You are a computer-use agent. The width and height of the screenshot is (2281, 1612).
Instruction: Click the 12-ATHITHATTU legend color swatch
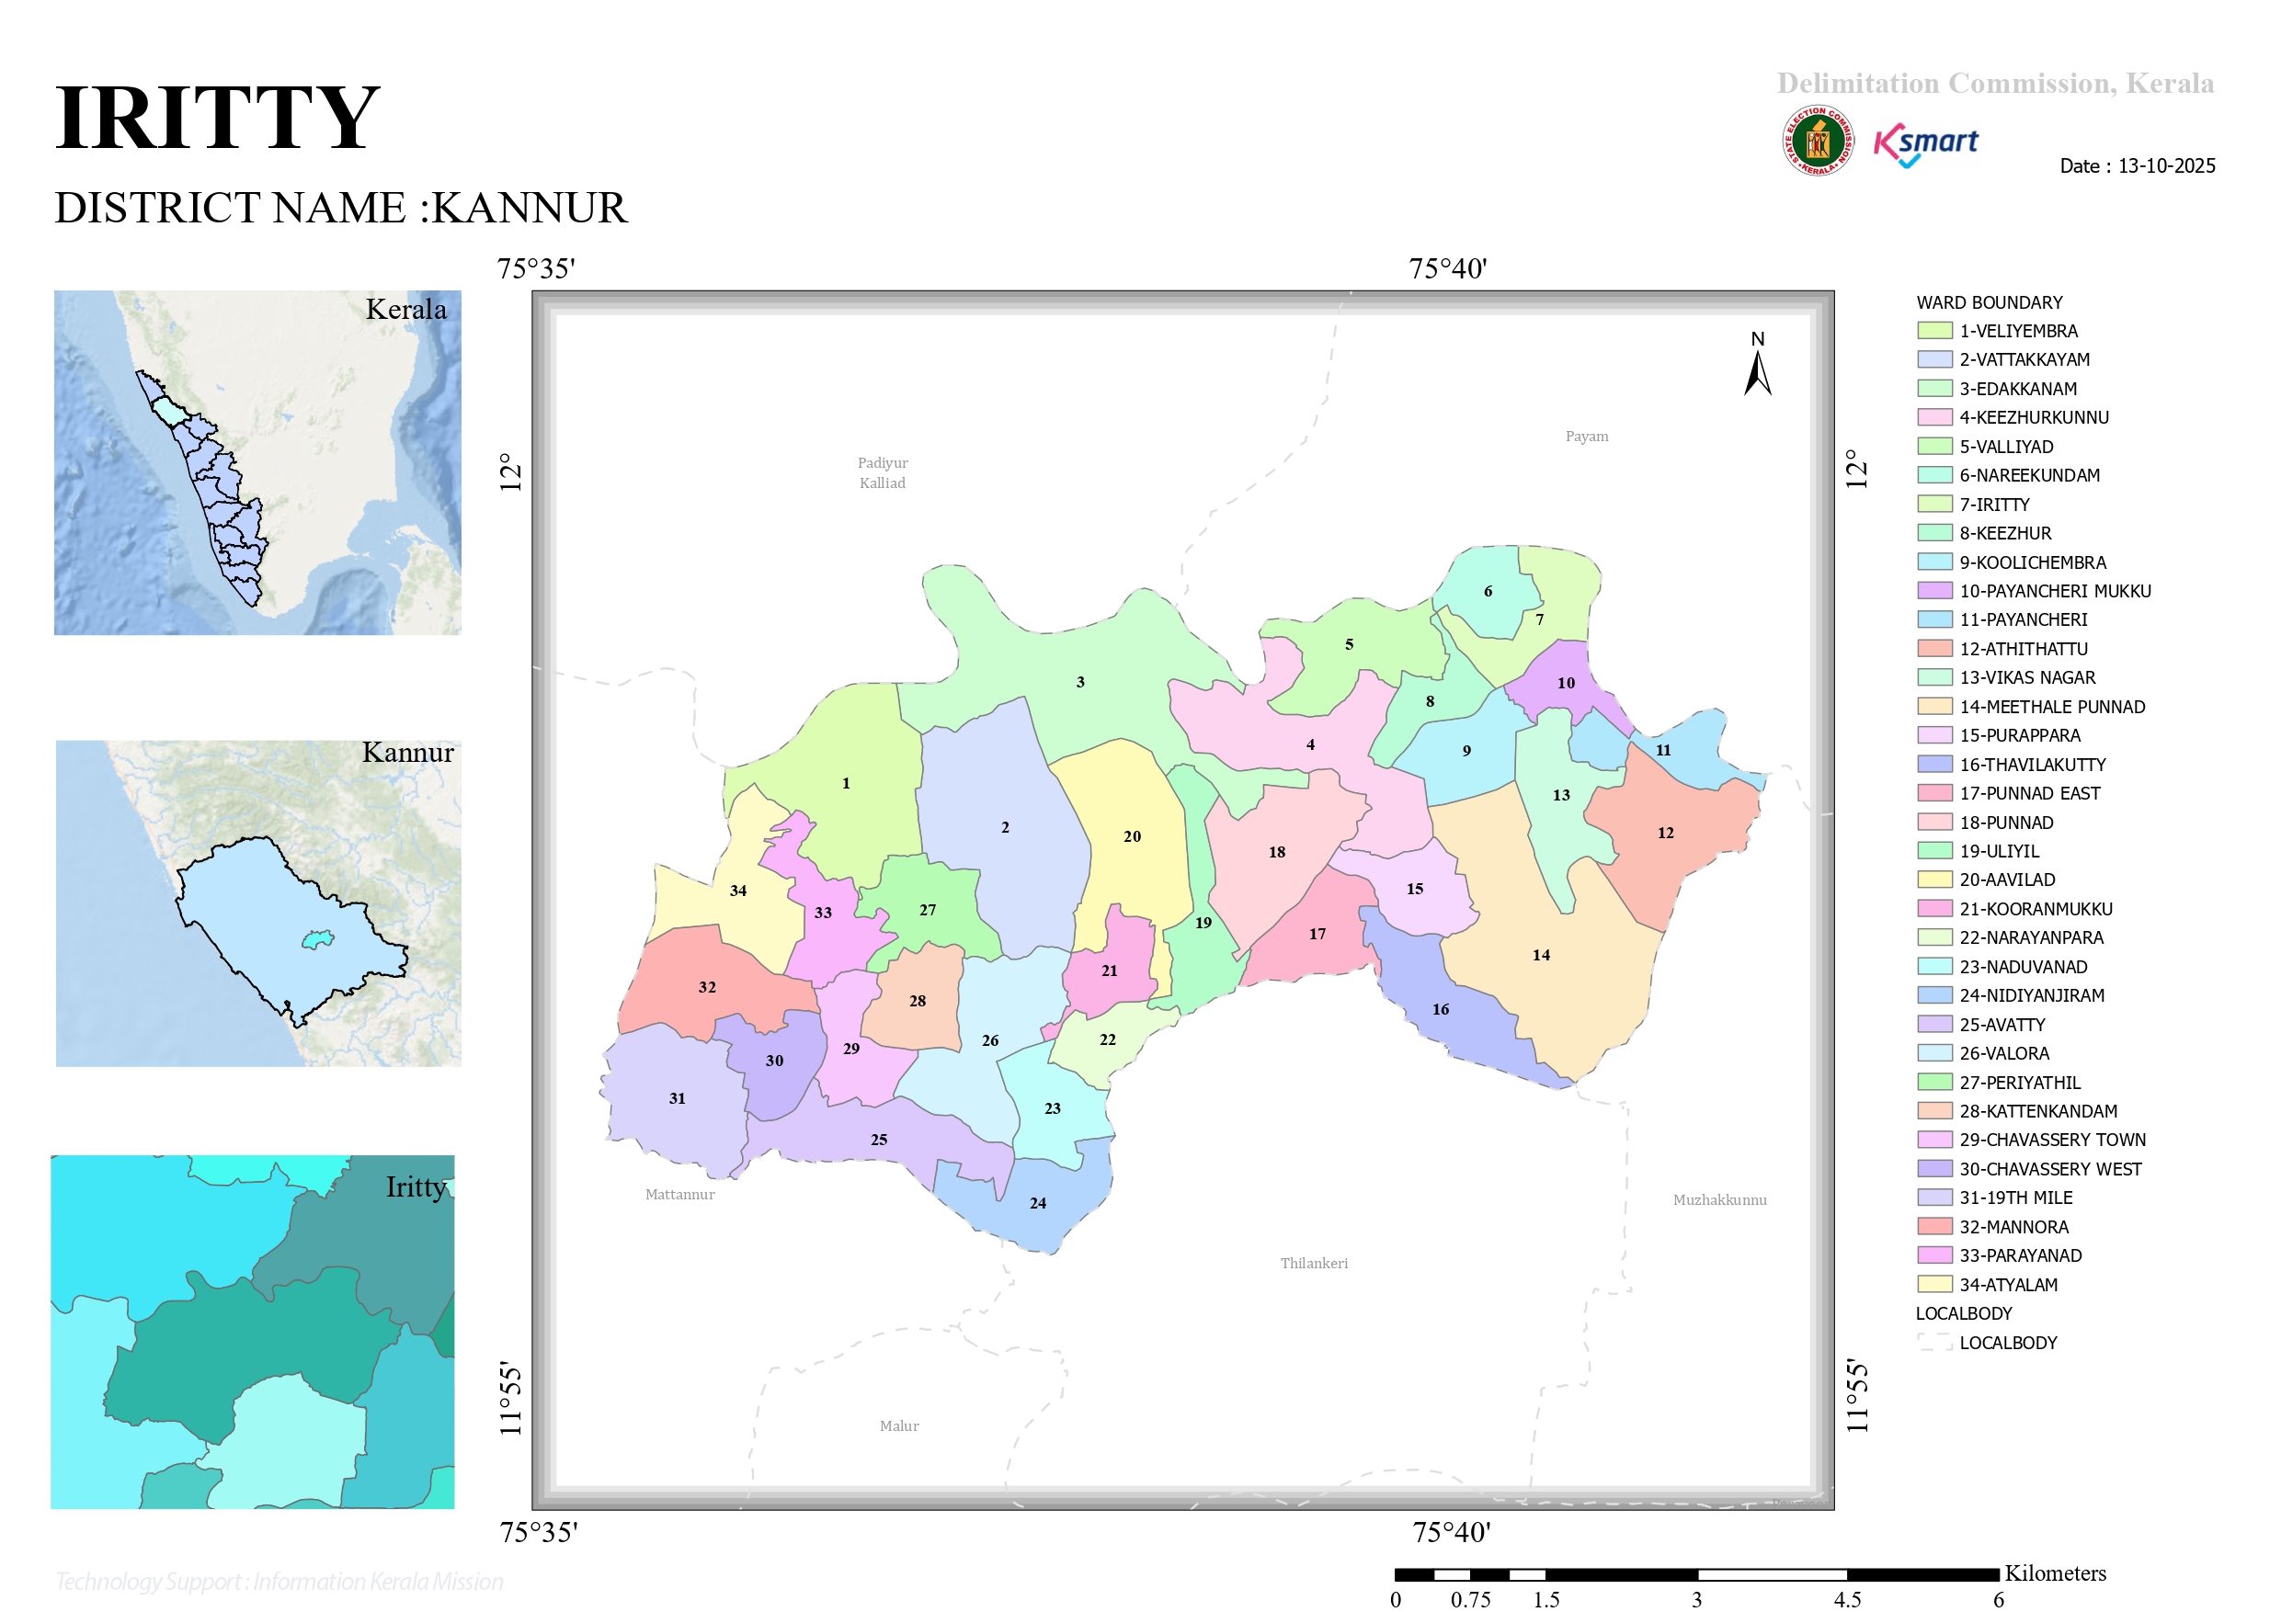[x=1934, y=649]
